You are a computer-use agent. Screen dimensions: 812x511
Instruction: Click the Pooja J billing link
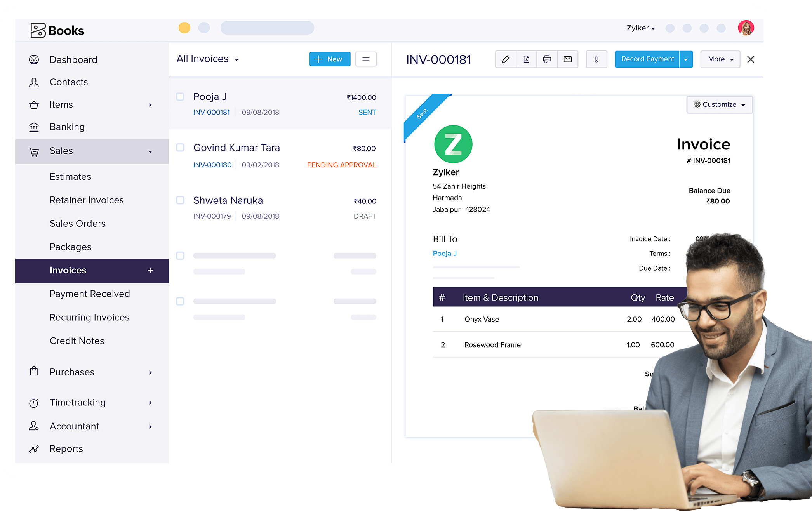tap(445, 253)
